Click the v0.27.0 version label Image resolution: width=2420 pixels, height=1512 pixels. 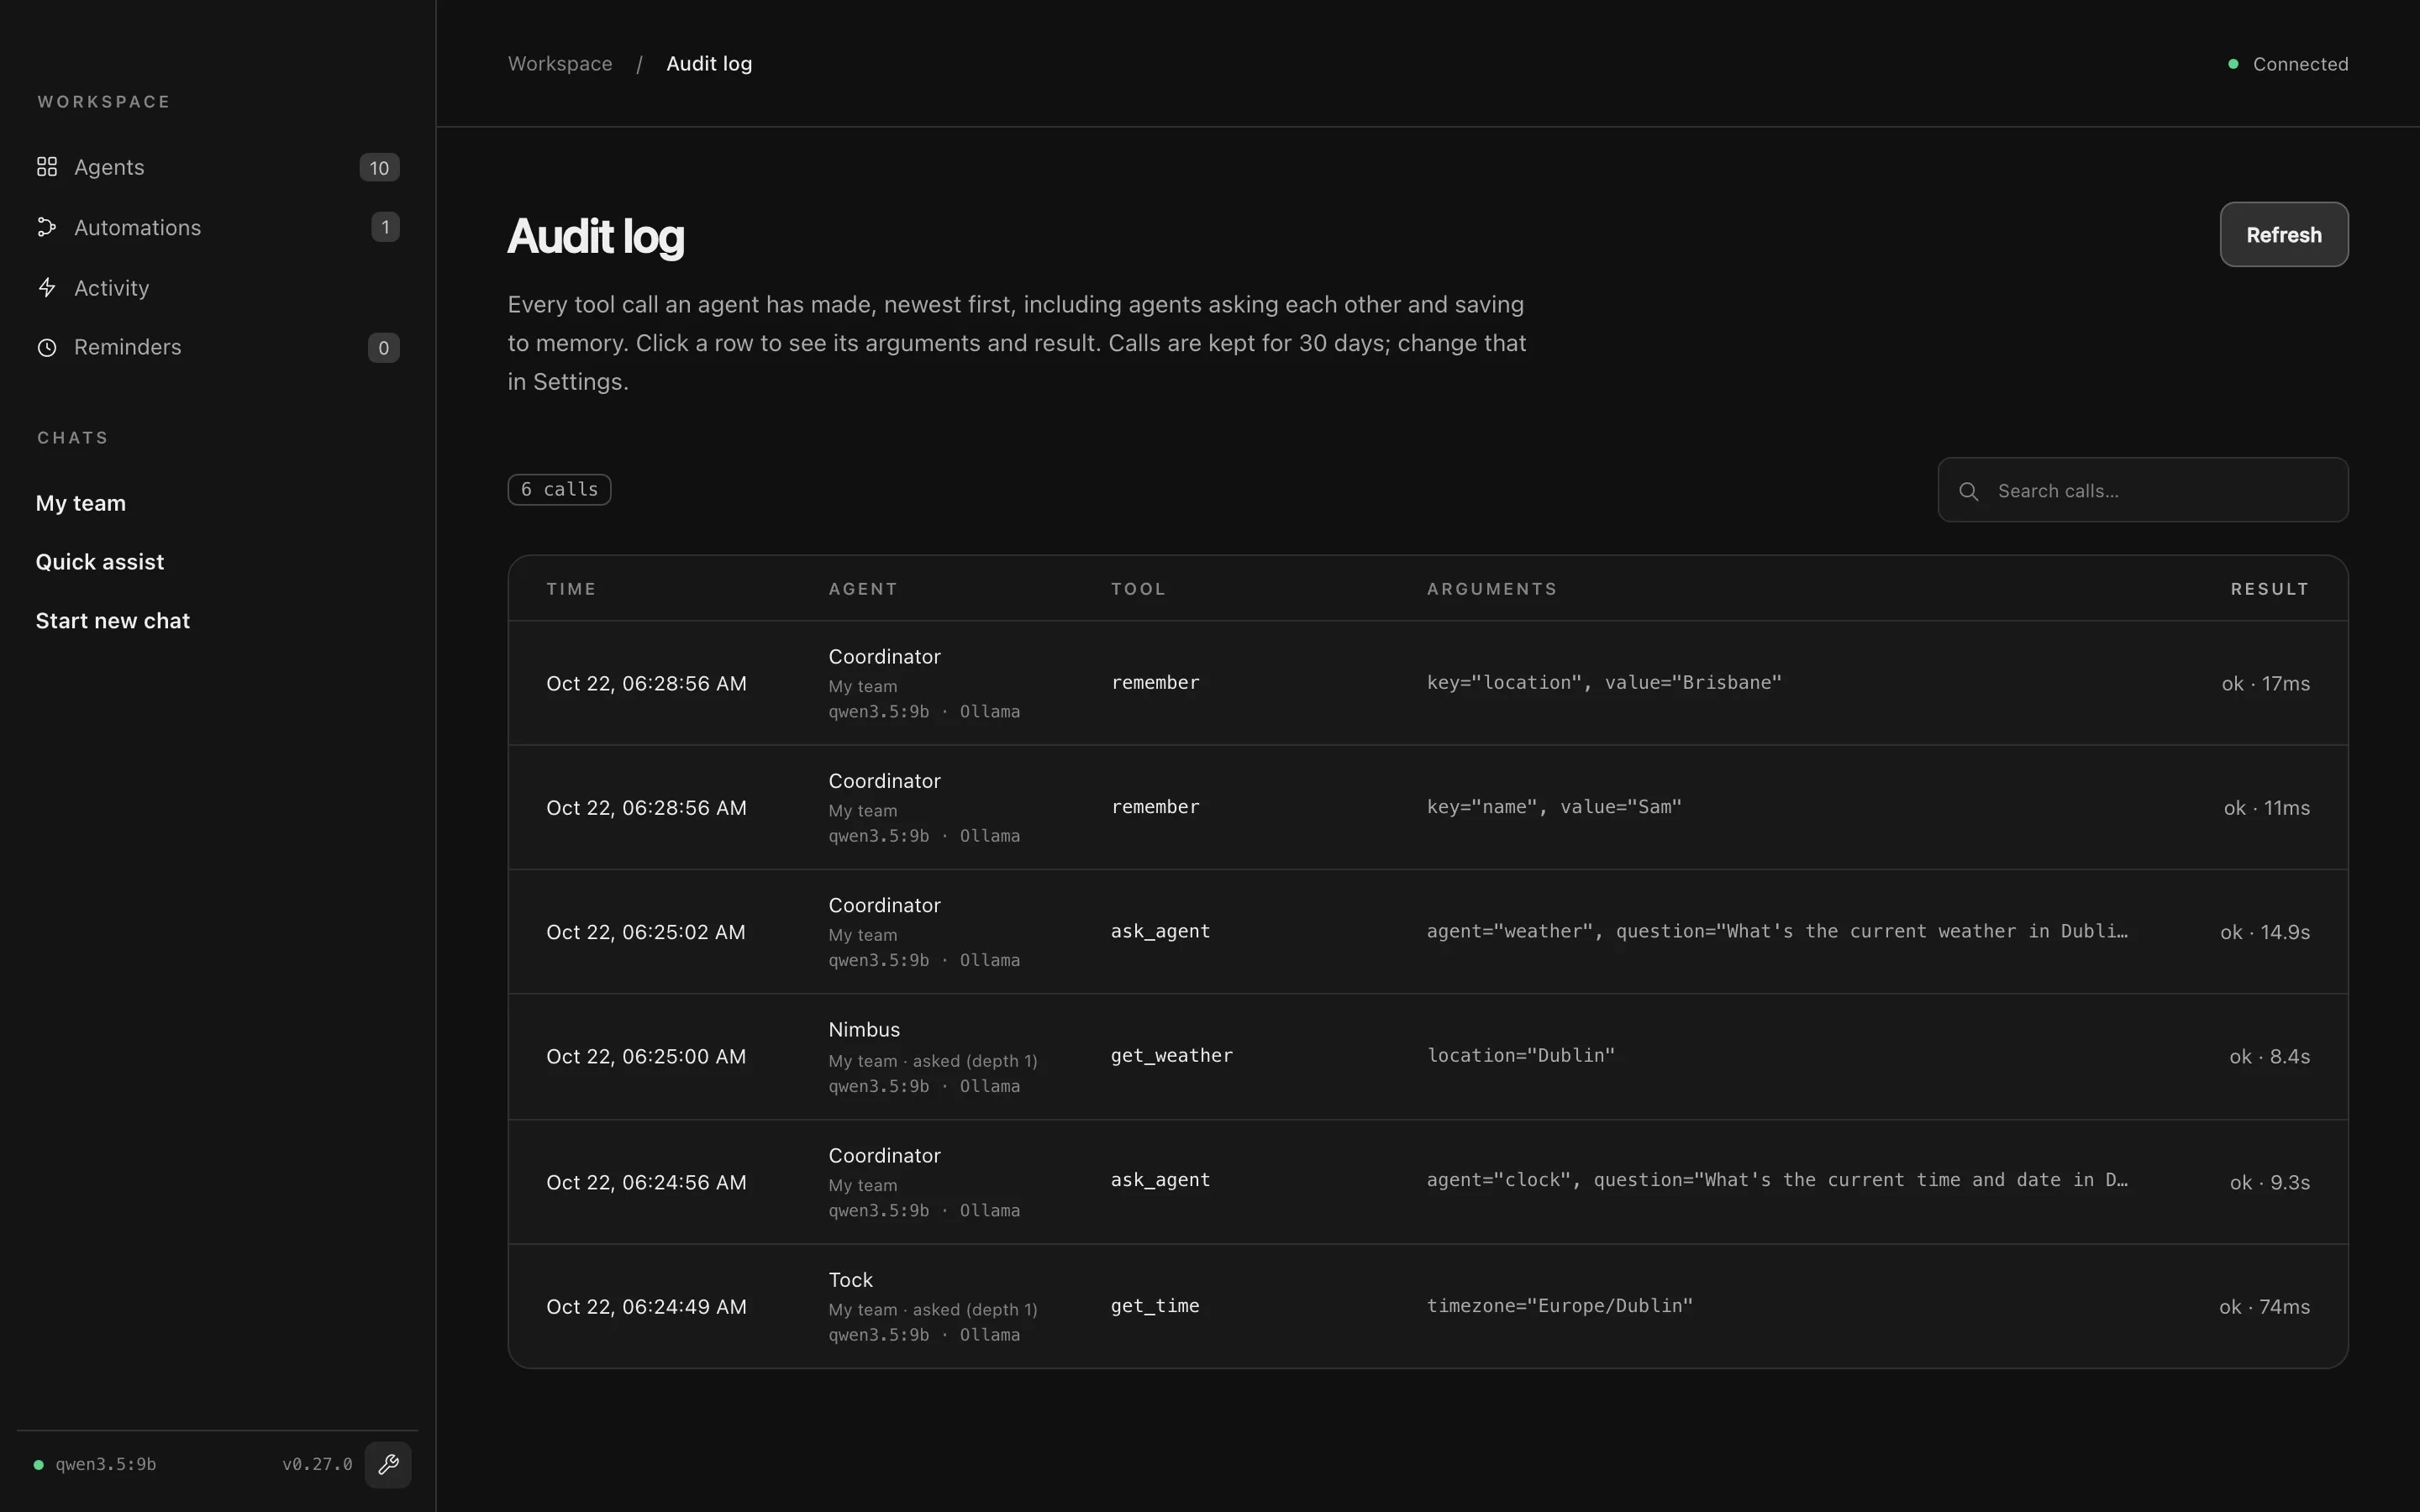[x=317, y=1464]
